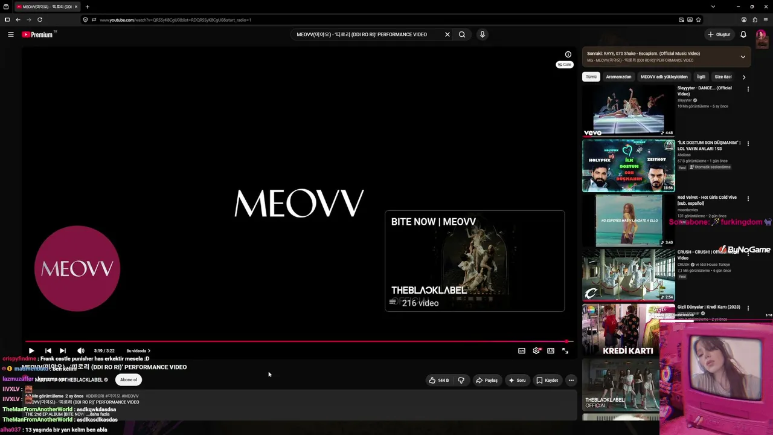Toggle subtitles in the video player
Image resolution: width=773 pixels, height=435 pixels.
522,350
